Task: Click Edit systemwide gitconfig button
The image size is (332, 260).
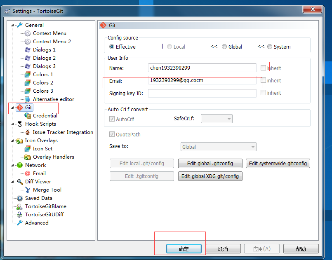Action: 278,164
